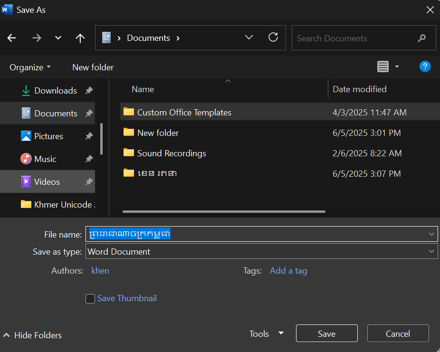440x352 pixels.
Task: Refresh the Documents folder listing
Action: pos(273,38)
